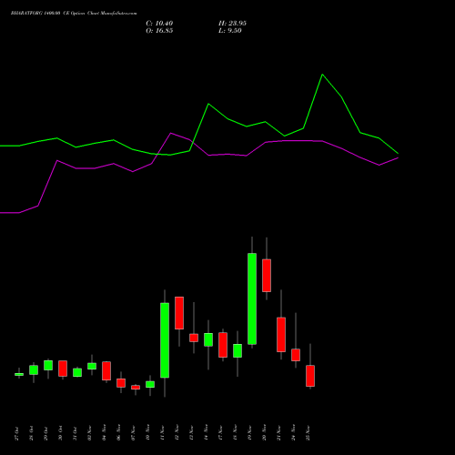Image resolution: width=455 pixels, height=455 pixels.
Task: Click the last red candlestick for 25 Nov
Action: pyautogui.click(x=310, y=376)
